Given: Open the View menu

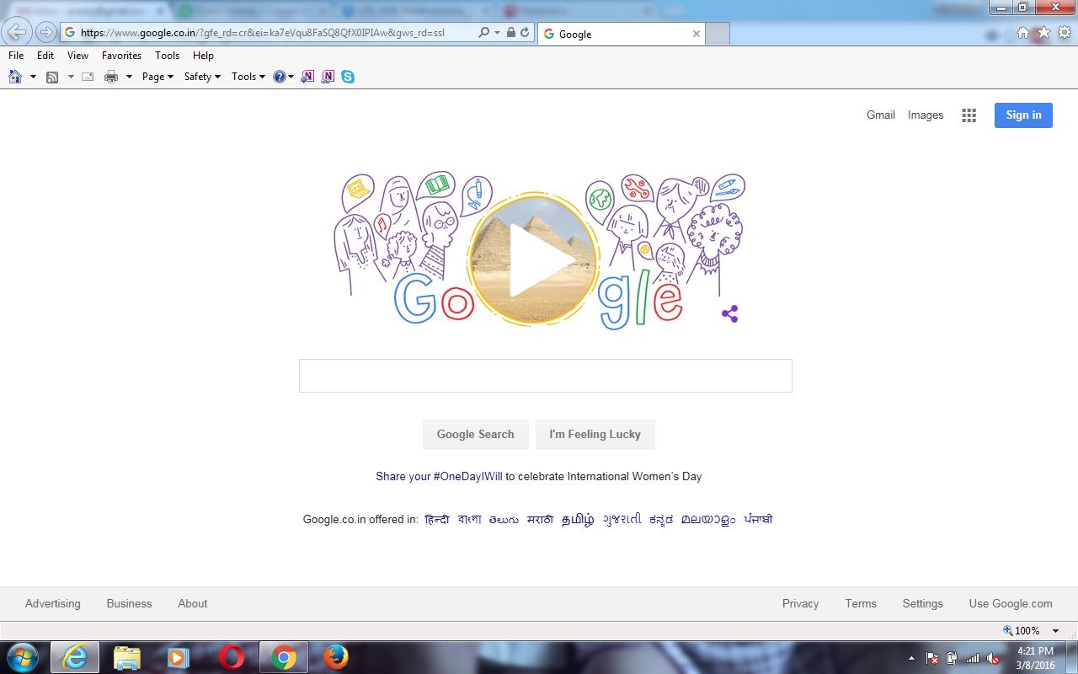Looking at the screenshot, I should 78,56.
